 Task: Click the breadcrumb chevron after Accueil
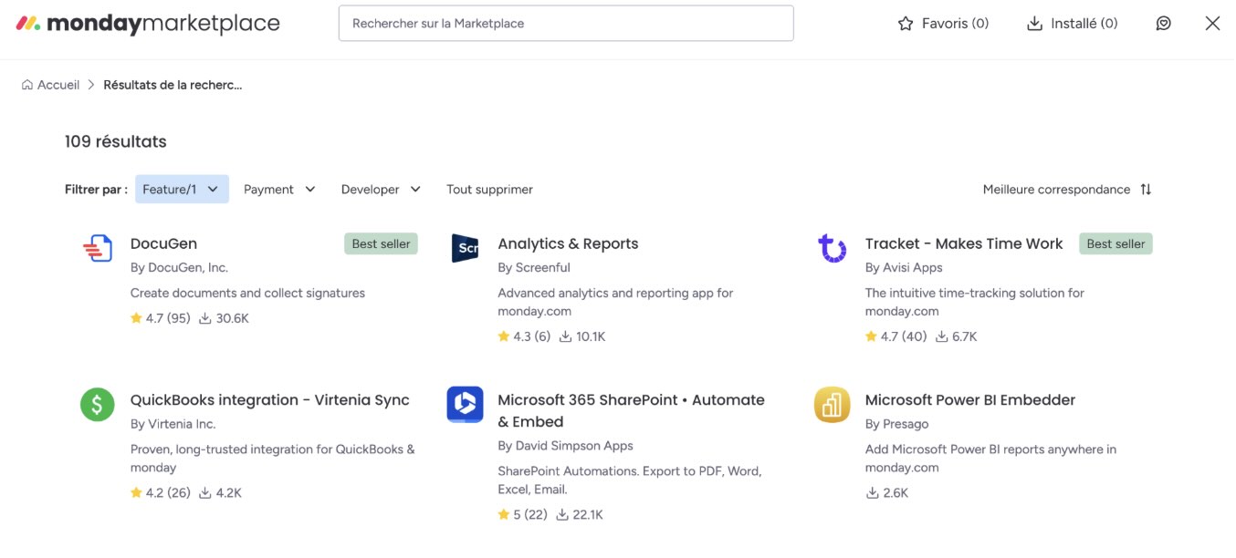[91, 85]
